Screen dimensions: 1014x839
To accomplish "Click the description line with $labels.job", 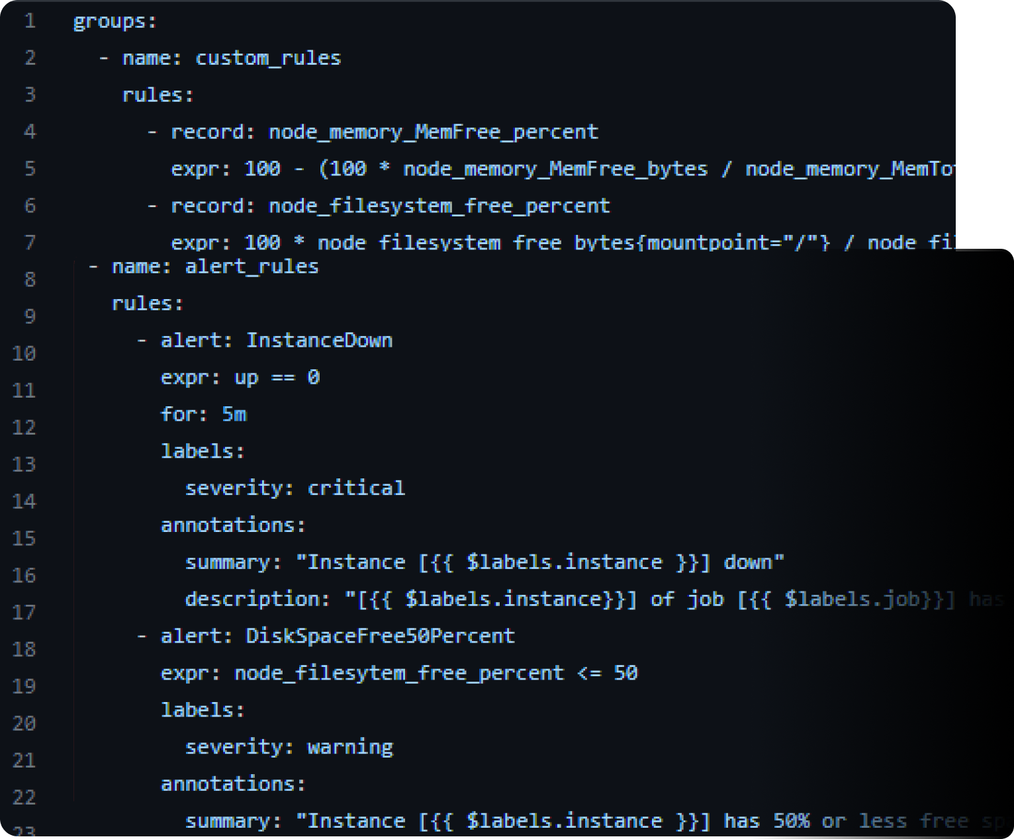I will point(594,599).
